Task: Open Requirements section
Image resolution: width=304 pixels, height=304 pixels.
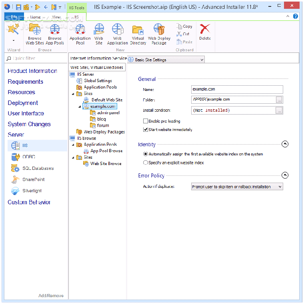Action: [x=25, y=82]
